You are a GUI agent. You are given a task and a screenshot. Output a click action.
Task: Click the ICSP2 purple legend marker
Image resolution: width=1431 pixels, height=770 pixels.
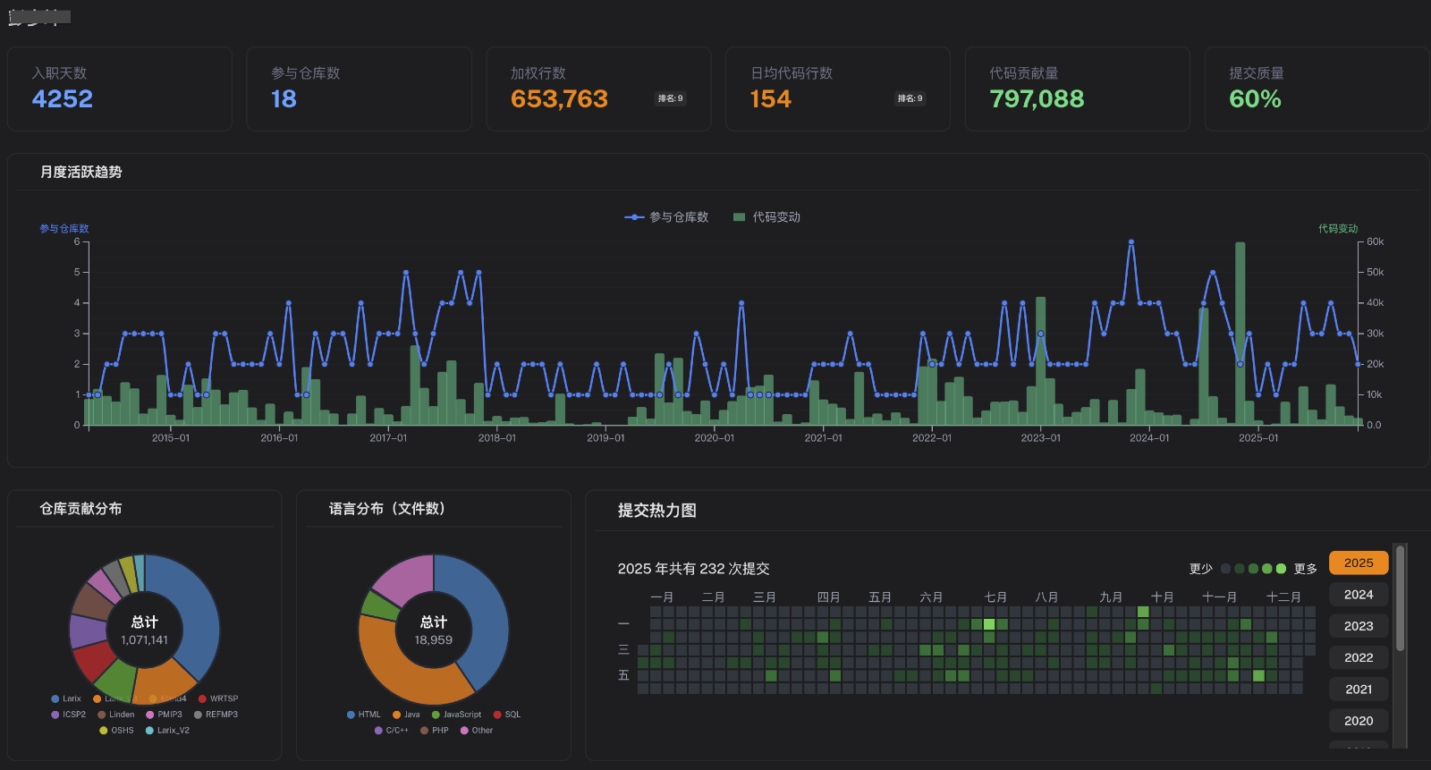55,715
